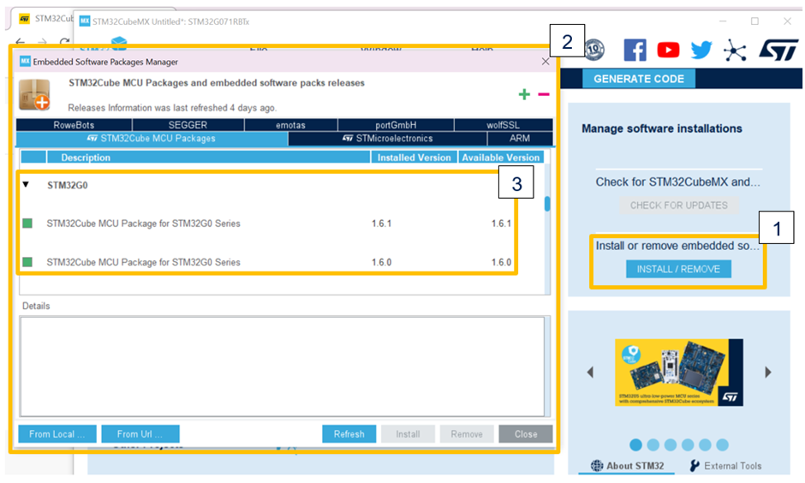Show next banner with right carousel arrow
The width and height of the screenshot is (805, 483).
tap(768, 373)
